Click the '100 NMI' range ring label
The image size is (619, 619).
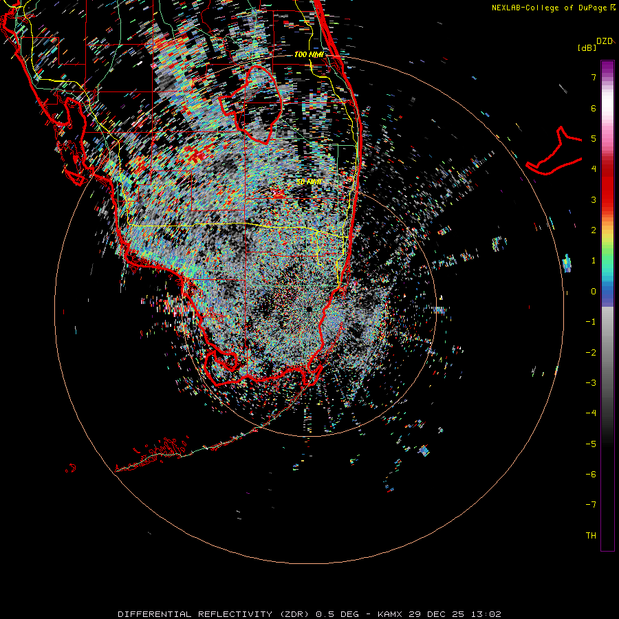coord(309,54)
